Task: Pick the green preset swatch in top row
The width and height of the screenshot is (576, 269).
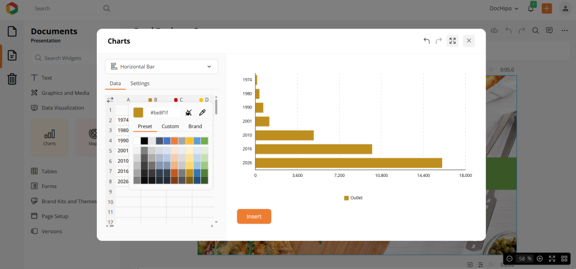Action: click(x=205, y=141)
